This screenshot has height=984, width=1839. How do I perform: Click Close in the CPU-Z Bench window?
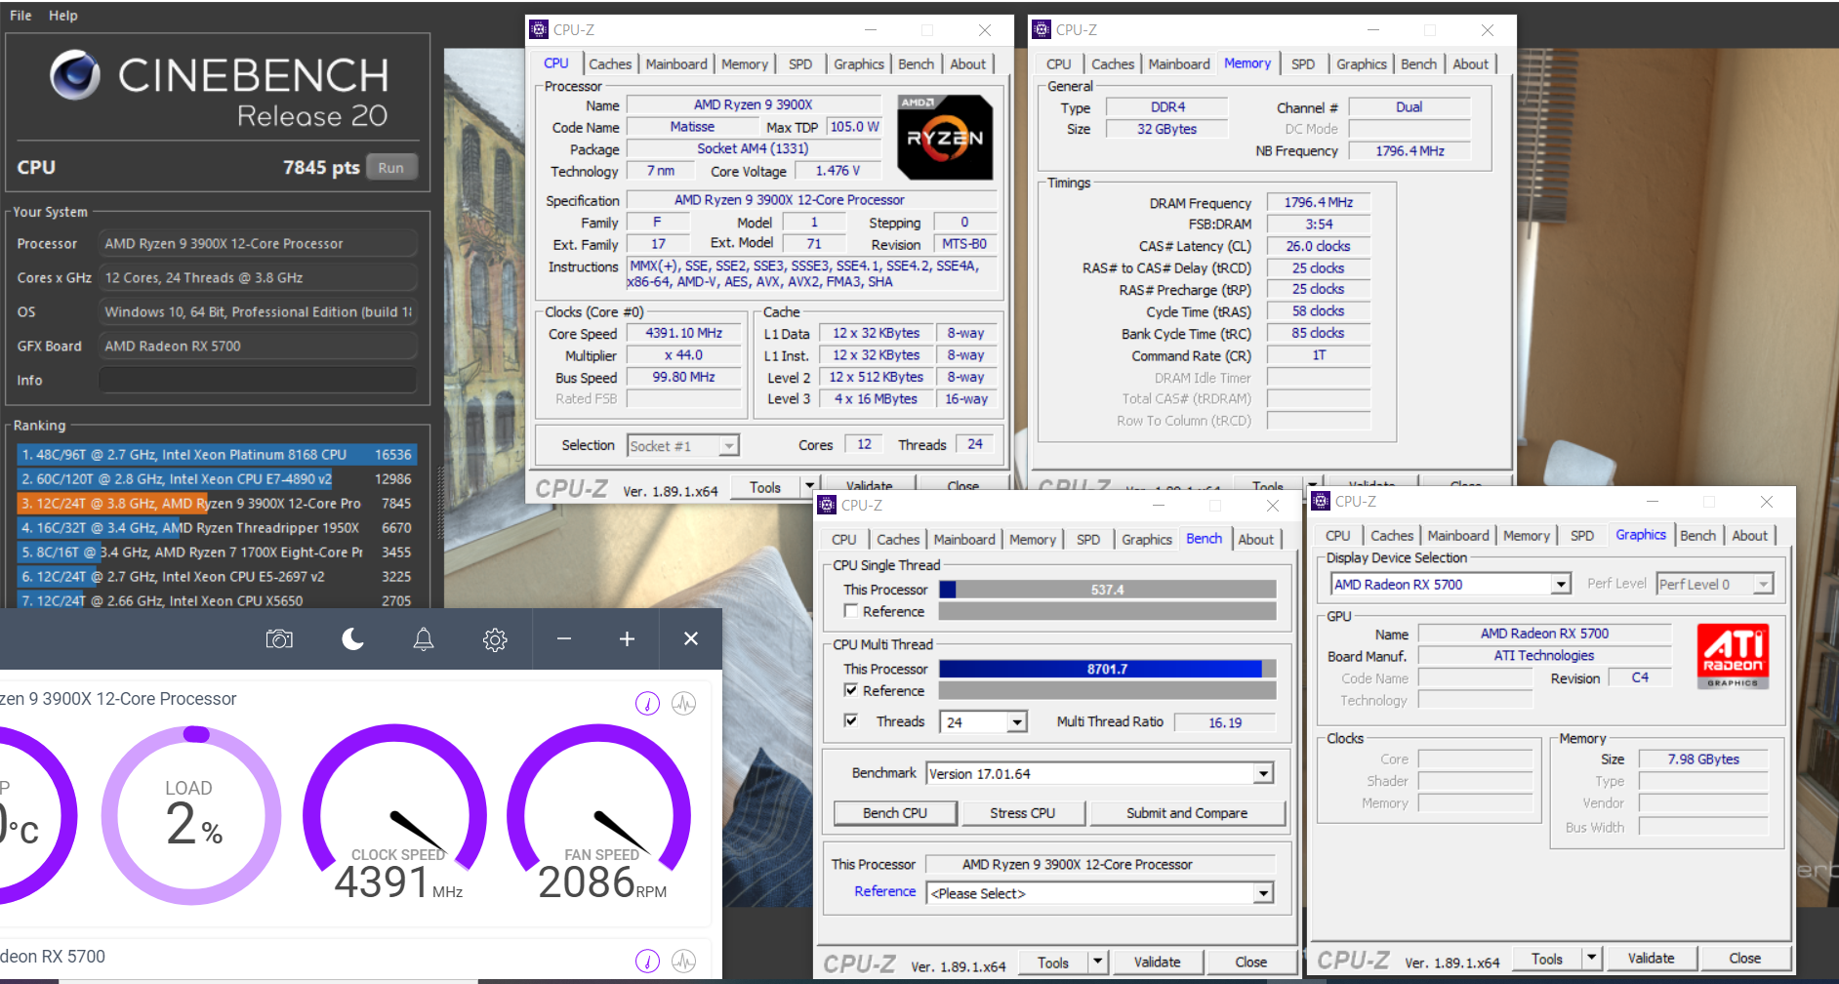click(1251, 963)
